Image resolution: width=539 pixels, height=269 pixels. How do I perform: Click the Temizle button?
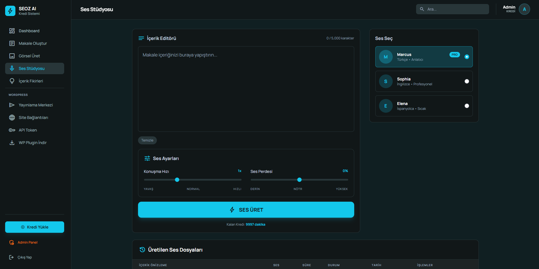click(x=147, y=140)
